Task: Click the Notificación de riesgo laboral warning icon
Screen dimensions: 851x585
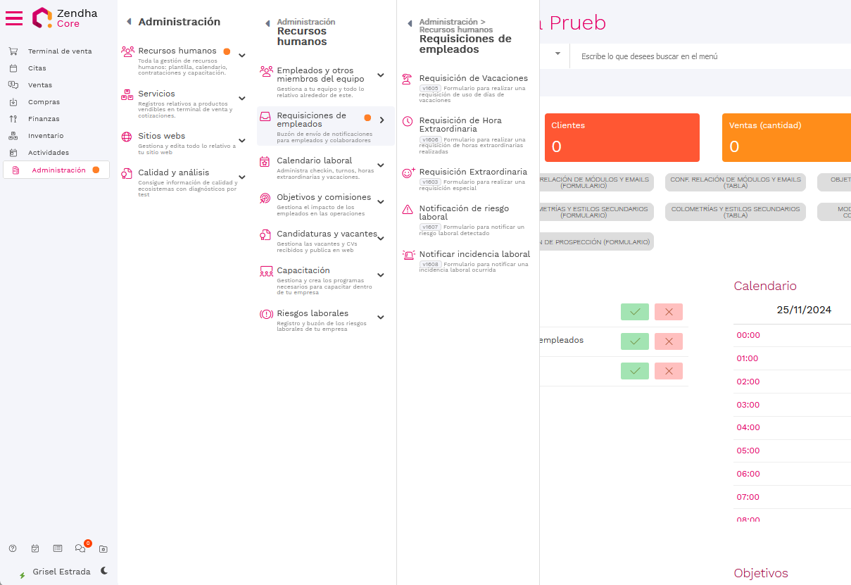Action: coord(407,209)
